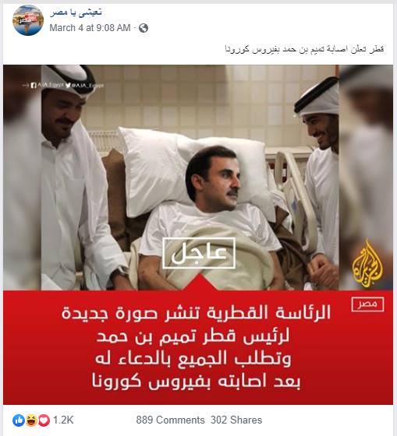The width and height of the screenshot is (397, 436).
Task: Click the arrow icon left of the watermark
Action: (x=26, y=86)
